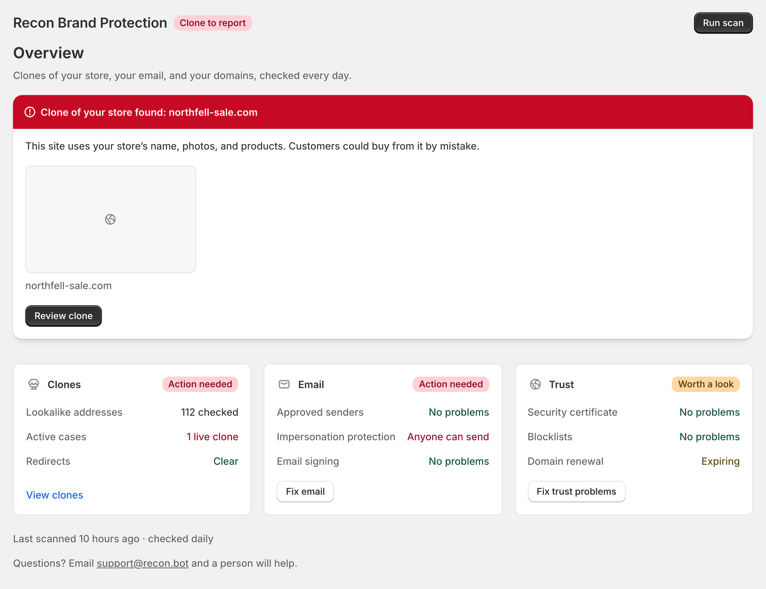Viewport: 766px width, 589px height.
Task: Click the Recon Brand Protection title
Action: coord(90,23)
